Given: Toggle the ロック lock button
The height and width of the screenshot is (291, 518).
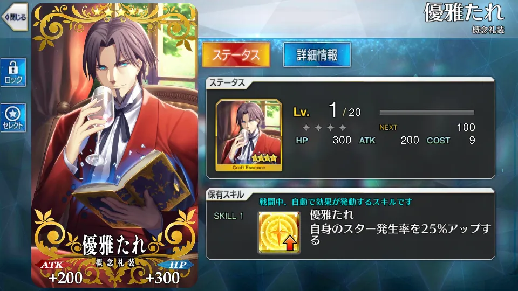Looking at the screenshot, I should [x=13, y=72].
